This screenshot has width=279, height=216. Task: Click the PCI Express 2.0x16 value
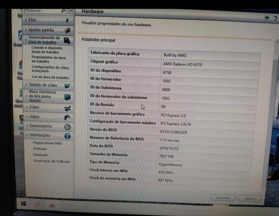coord(176,124)
